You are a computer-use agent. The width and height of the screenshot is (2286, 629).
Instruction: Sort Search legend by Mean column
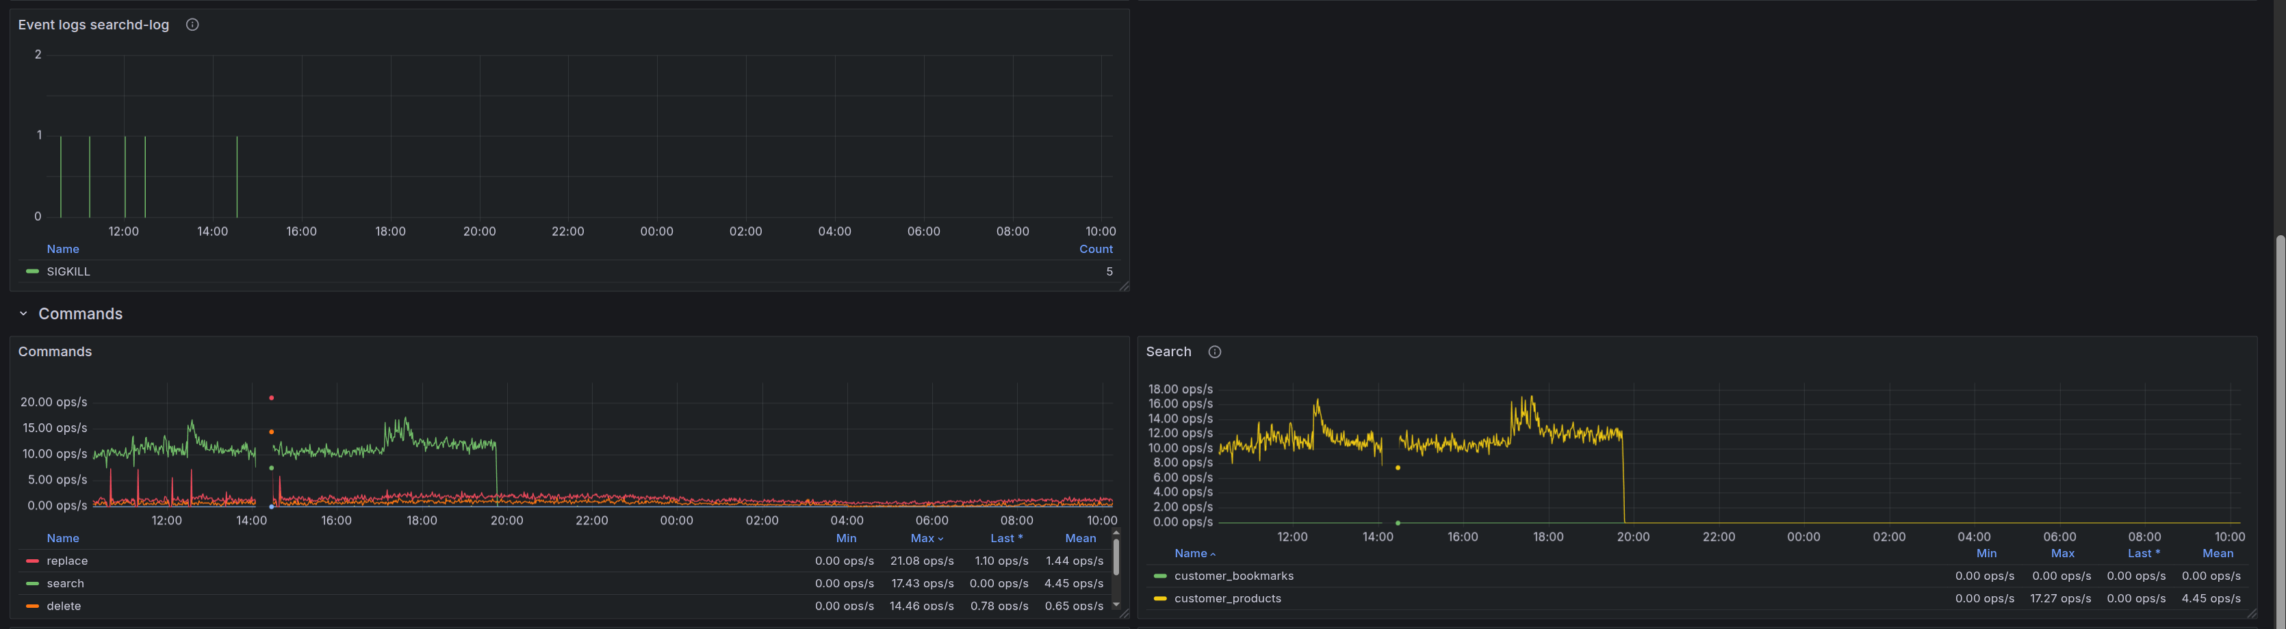coord(2217,554)
